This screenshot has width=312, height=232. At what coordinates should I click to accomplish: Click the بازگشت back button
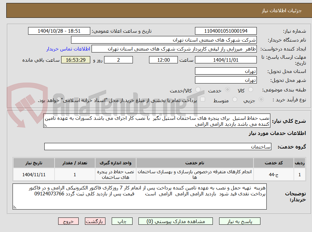click(95, 221)
